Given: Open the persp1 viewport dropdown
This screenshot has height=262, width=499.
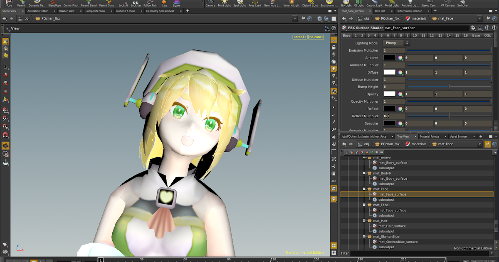Looking at the screenshot, I should 299,37.
